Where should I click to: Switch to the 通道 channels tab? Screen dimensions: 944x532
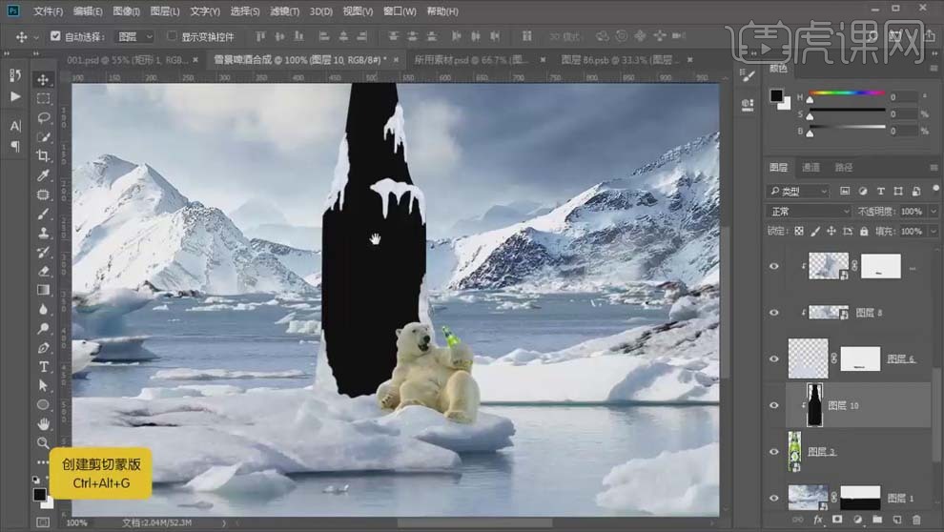[810, 168]
